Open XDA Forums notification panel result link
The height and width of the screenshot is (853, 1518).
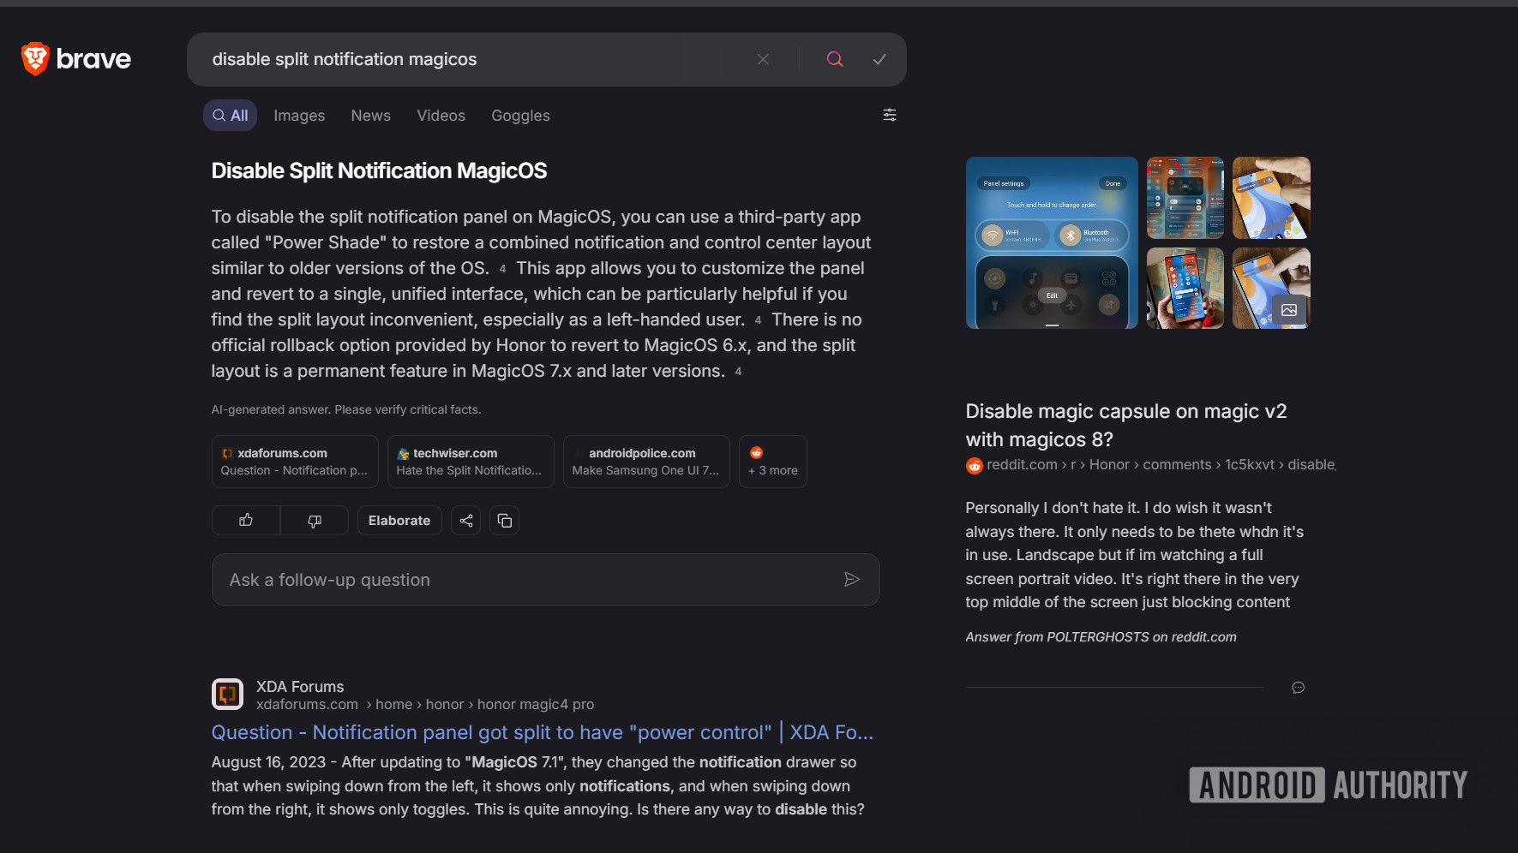pos(542,732)
